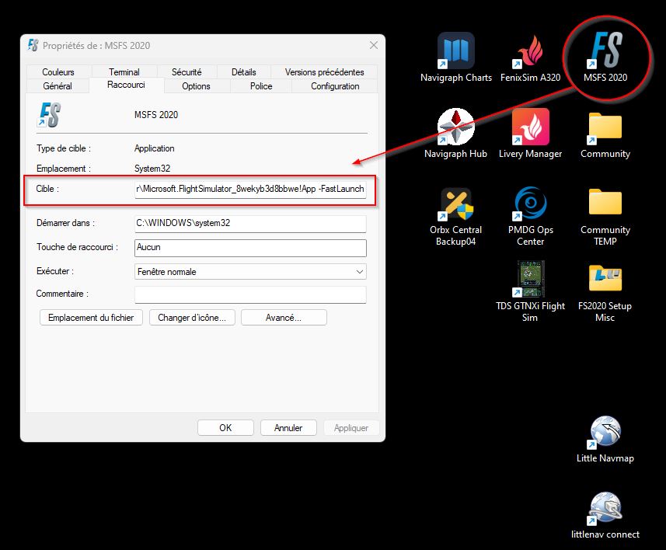The width and height of the screenshot is (666, 550).
Task: Switch to the Configuration tab
Action: (335, 85)
